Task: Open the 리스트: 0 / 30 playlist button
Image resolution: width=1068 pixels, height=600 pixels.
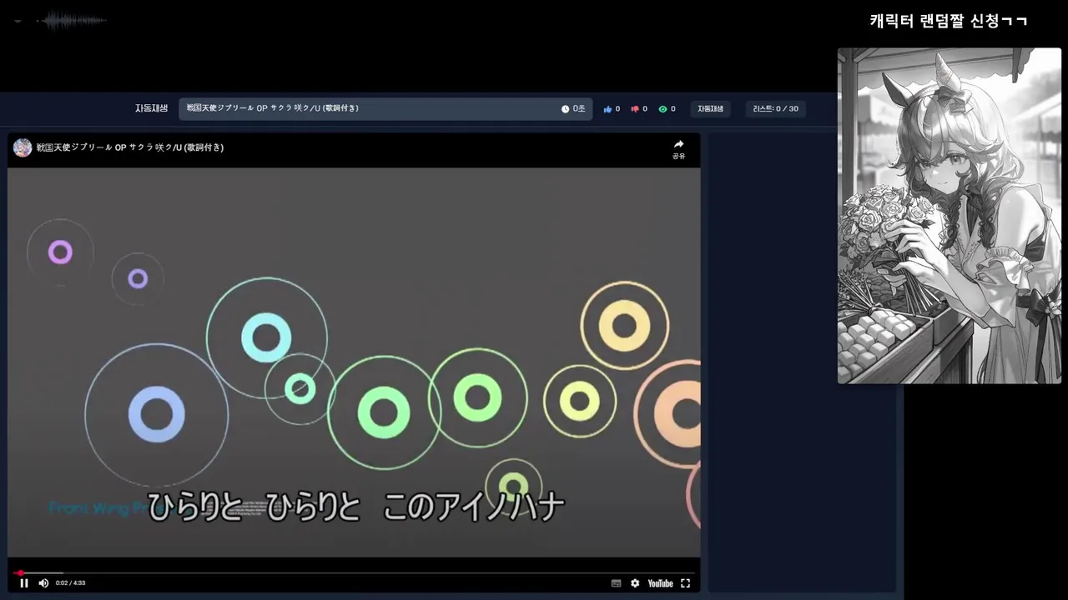Action: (775, 109)
